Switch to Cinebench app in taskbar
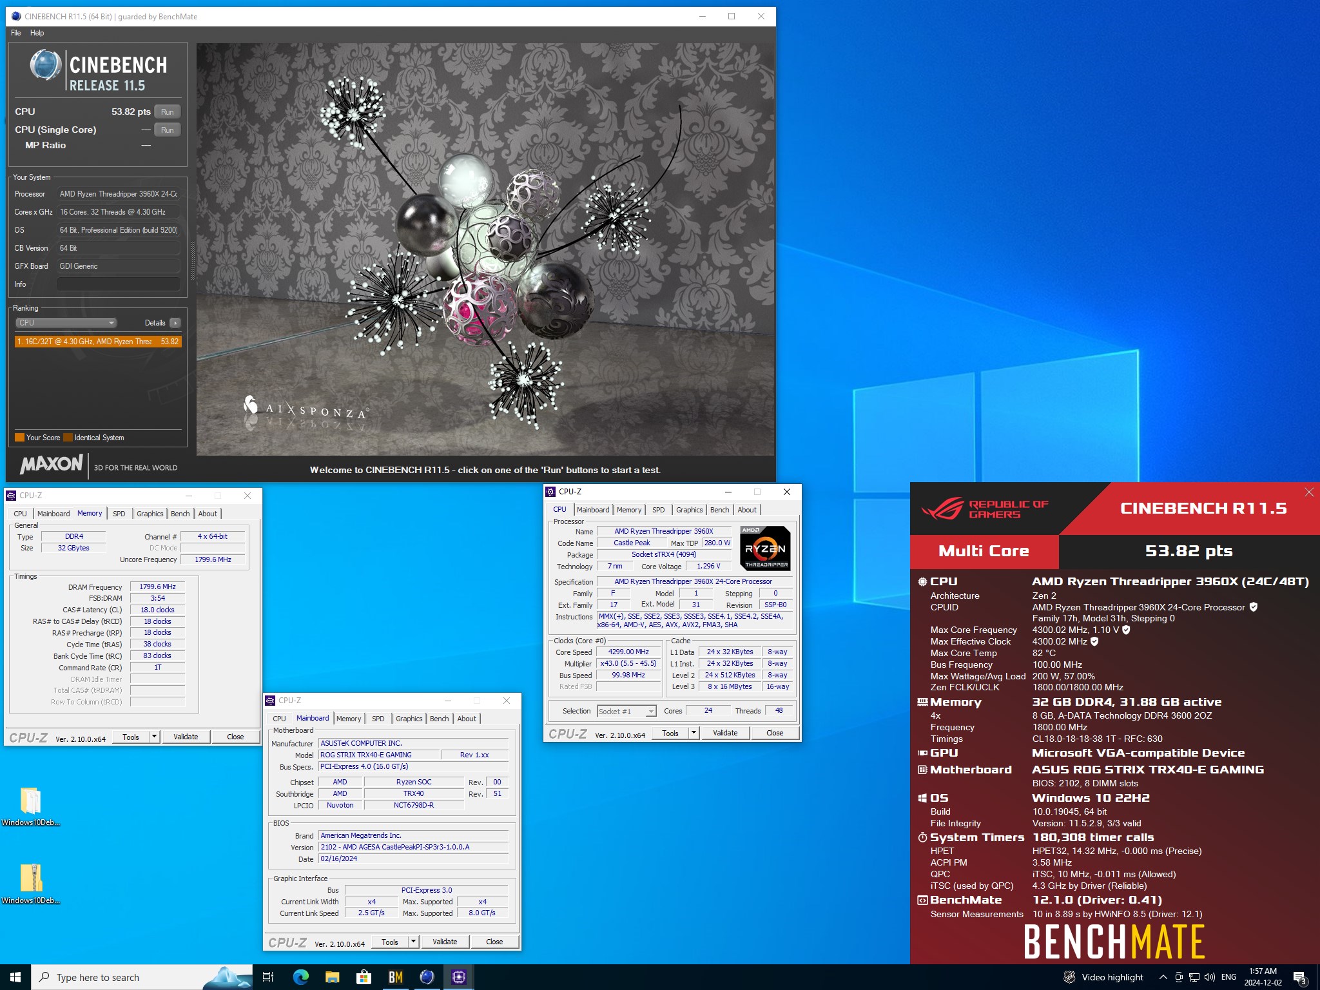 coord(427,977)
